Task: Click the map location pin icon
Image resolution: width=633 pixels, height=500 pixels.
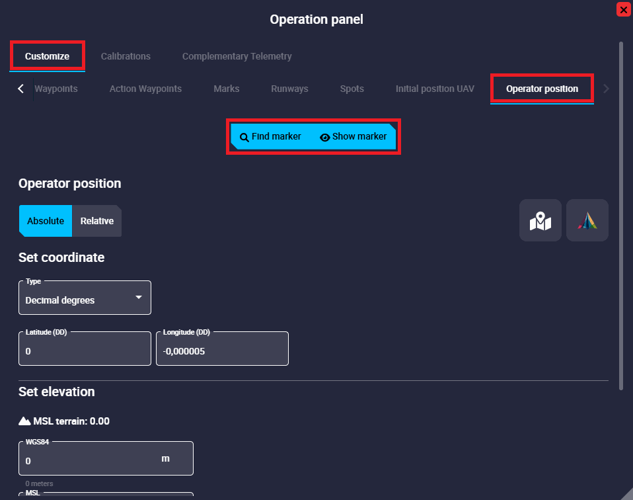Action: click(x=540, y=220)
